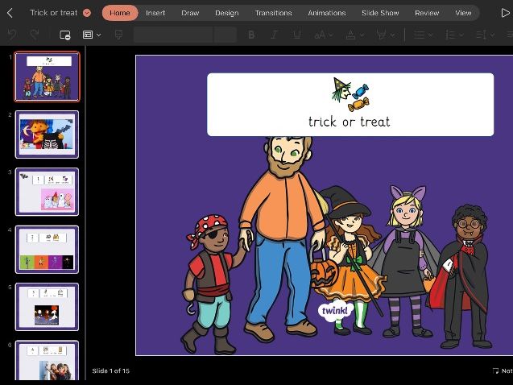
Task: Select the Home tab
Action: 120,13
